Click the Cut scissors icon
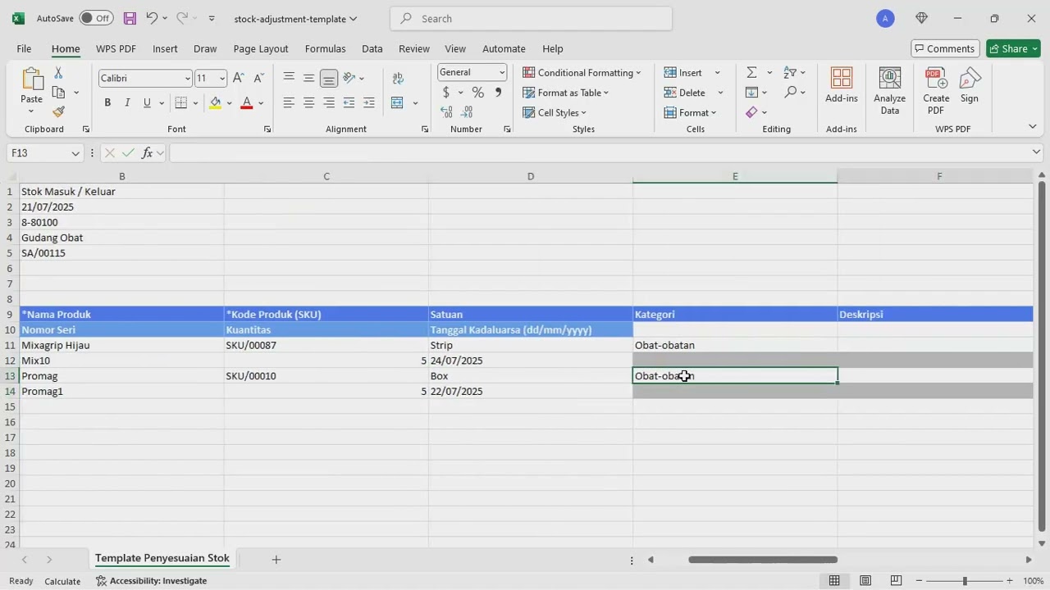This screenshot has height=590, width=1050. click(58, 74)
